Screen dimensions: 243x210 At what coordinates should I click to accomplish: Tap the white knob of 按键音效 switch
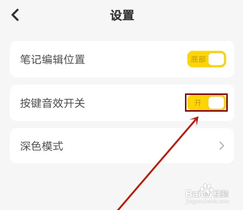(x=216, y=103)
